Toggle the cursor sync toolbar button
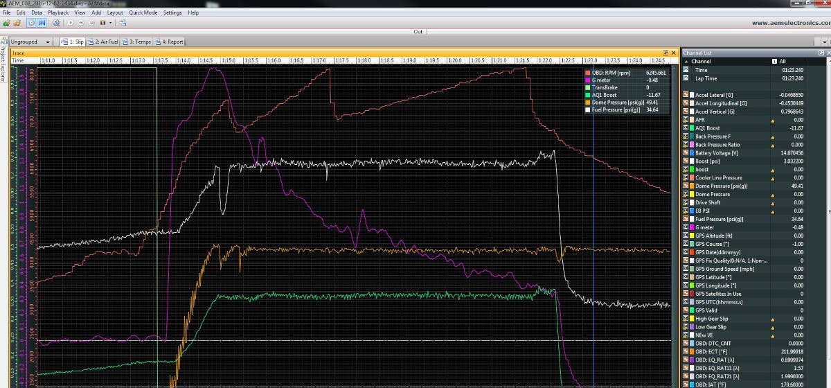 (x=42, y=23)
